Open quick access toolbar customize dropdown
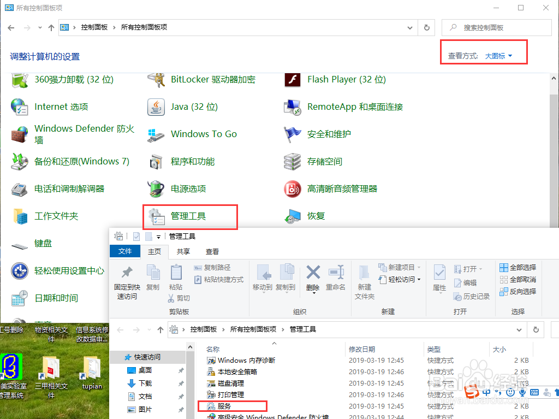This screenshot has width=559, height=419. [x=158, y=237]
